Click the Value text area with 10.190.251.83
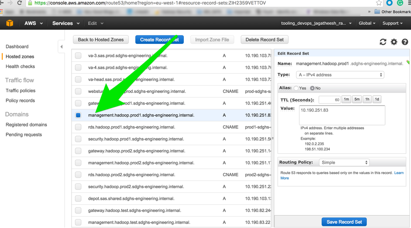The width and height of the screenshot is (411, 228). [342, 115]
